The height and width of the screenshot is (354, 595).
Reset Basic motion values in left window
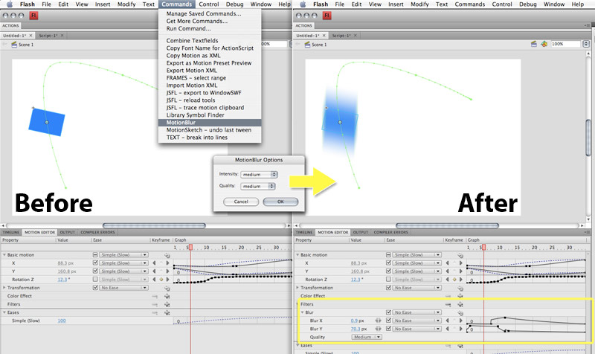pyautogui.click(x=167, y=255)
